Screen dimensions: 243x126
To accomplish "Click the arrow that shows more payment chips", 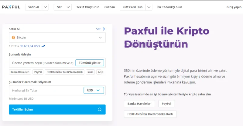I will pos(102,72).
